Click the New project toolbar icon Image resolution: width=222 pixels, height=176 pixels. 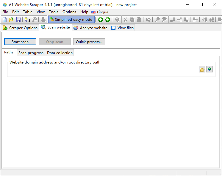click(x=4, y=20)
